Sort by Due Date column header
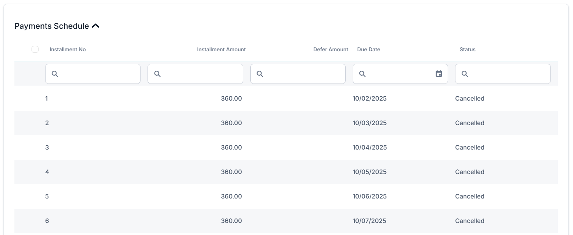The image size is (573, 235). pos(369,49)
